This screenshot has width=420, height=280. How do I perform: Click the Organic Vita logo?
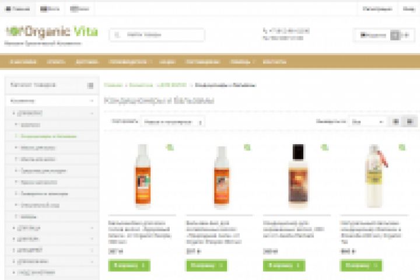pos(52,32)
